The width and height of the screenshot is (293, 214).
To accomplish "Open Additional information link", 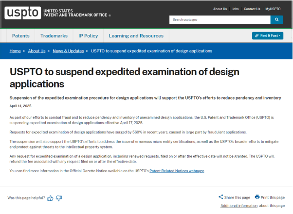I will click(x=239, y=206).
